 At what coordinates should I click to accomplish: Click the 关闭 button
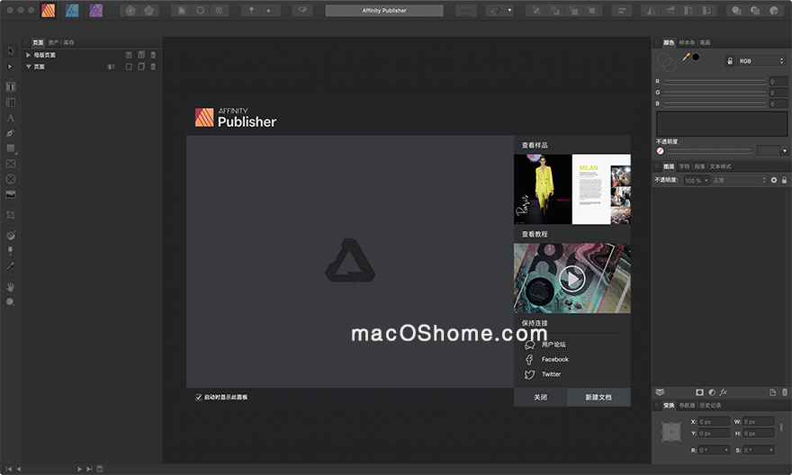click(541, 398)
